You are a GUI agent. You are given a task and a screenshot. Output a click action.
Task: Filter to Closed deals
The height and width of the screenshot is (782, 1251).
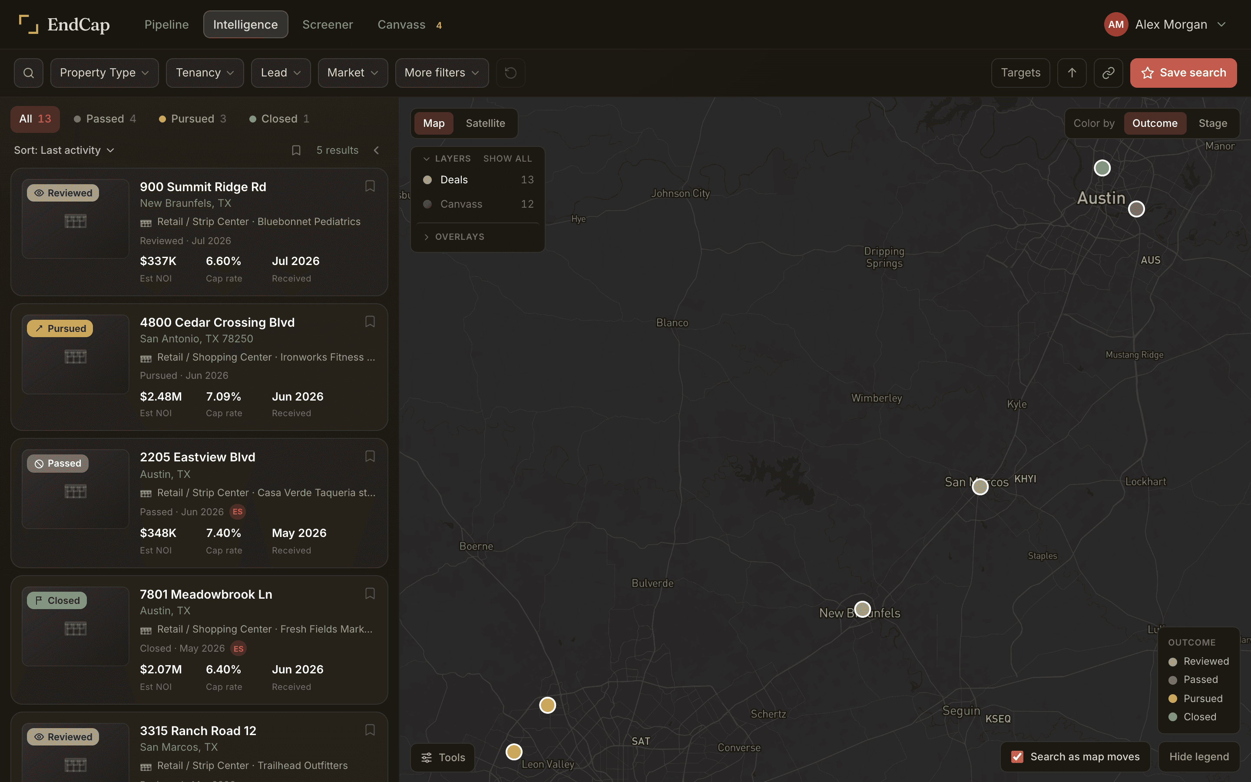pyautogui.click(x=279, y=119)
